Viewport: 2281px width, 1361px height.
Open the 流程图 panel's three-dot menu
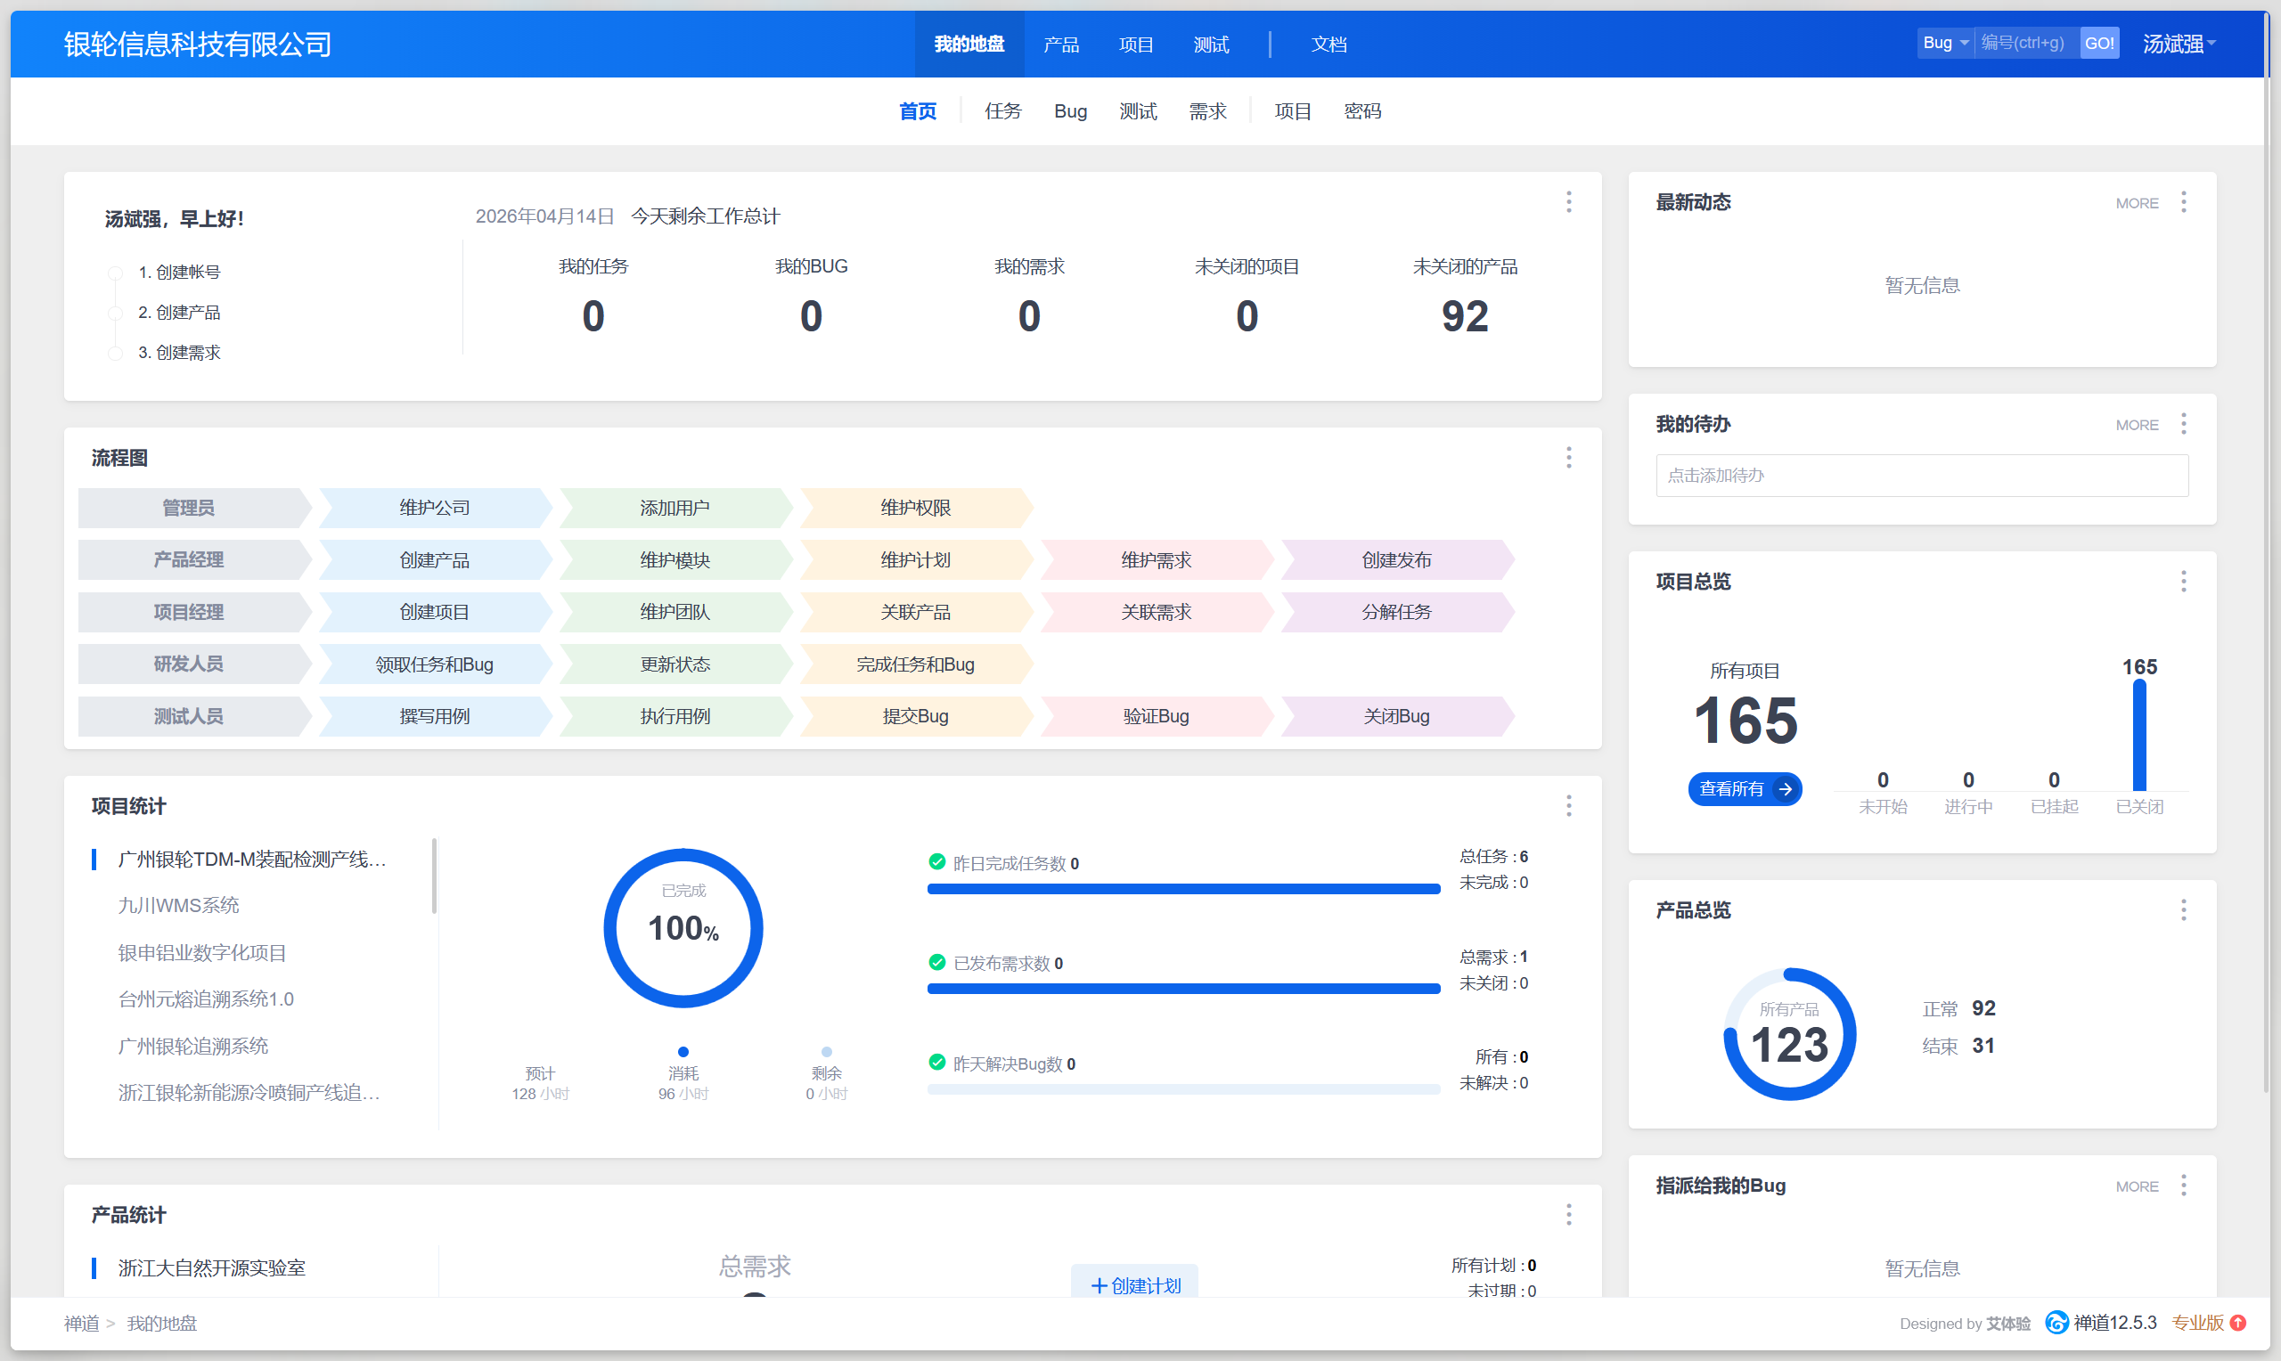[1568, 458]
